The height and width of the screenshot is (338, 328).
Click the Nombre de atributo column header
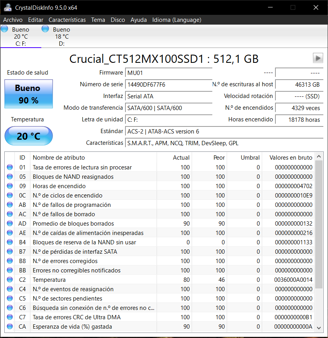pos(59,158)
